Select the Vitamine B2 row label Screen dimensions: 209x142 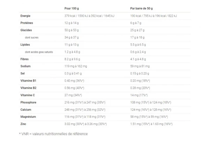[29, 88]
